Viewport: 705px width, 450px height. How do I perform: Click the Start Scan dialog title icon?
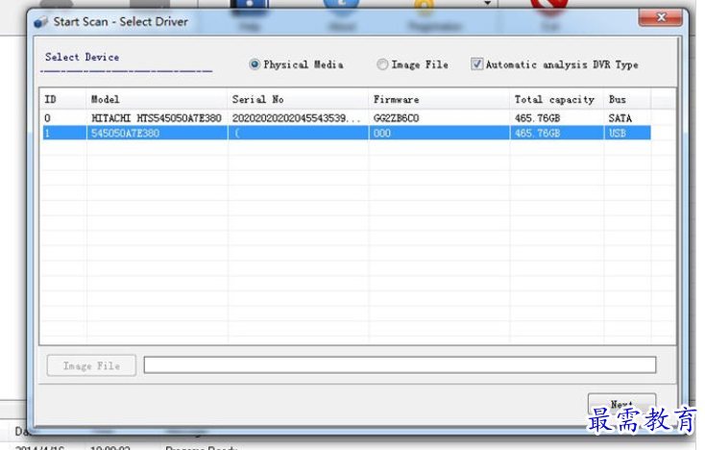41,21
